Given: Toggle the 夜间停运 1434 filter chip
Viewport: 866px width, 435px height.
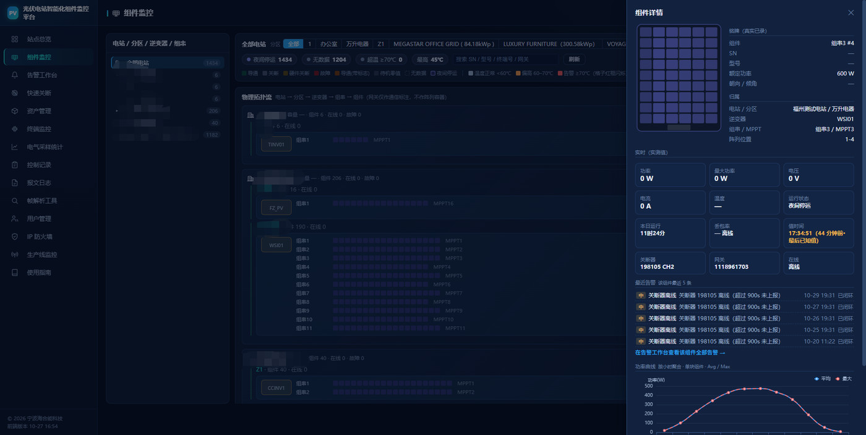Looking at the screenshot, I should 269,59.
